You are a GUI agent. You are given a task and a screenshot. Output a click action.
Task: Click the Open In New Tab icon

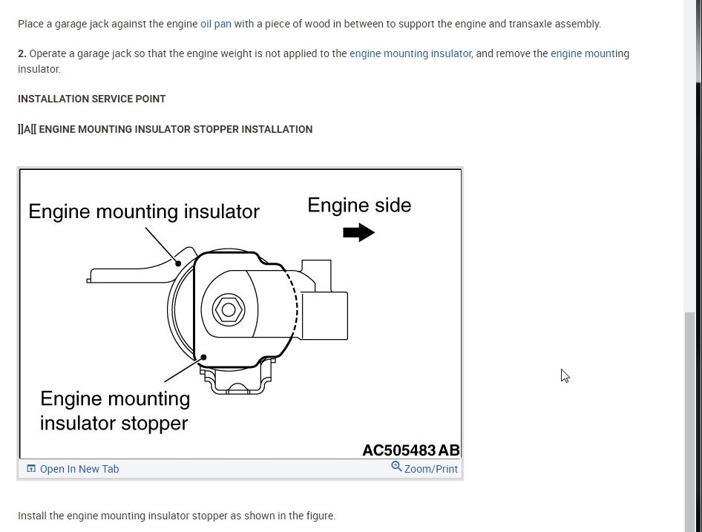[x=31, y=469]
